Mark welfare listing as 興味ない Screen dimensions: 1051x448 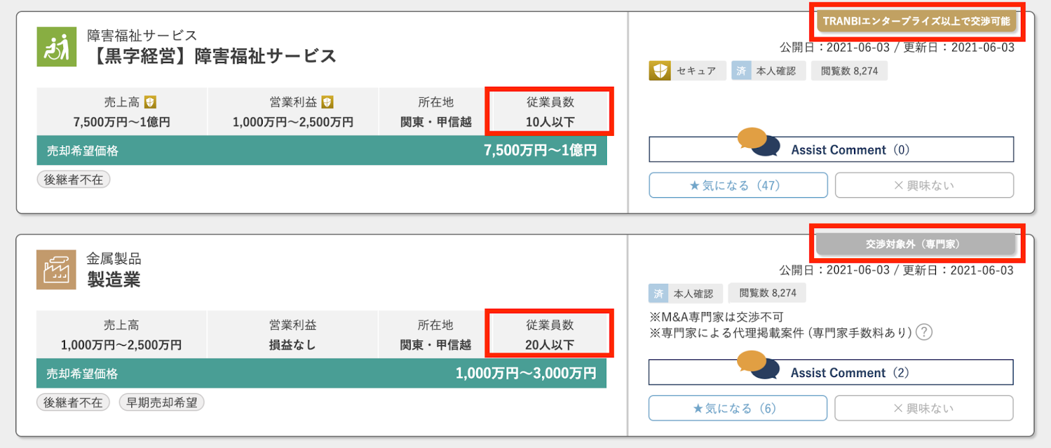[x=924, y=185]
